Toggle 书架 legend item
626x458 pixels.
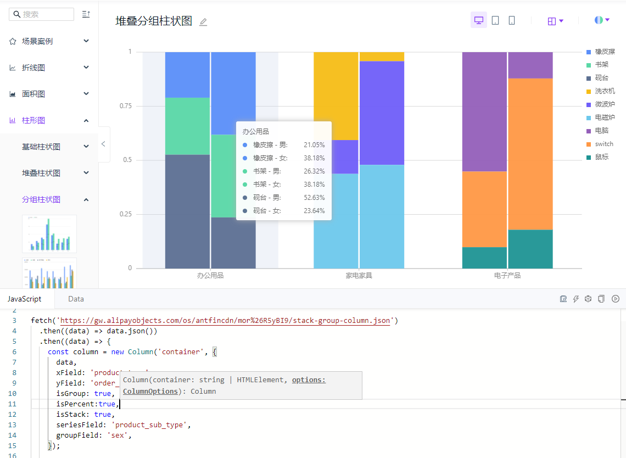597,65
